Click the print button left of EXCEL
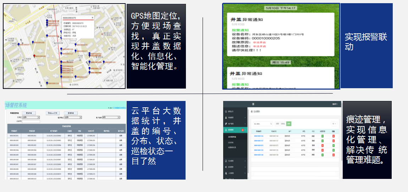This screenshot has width=408, height=192. [x=277, y=124]
